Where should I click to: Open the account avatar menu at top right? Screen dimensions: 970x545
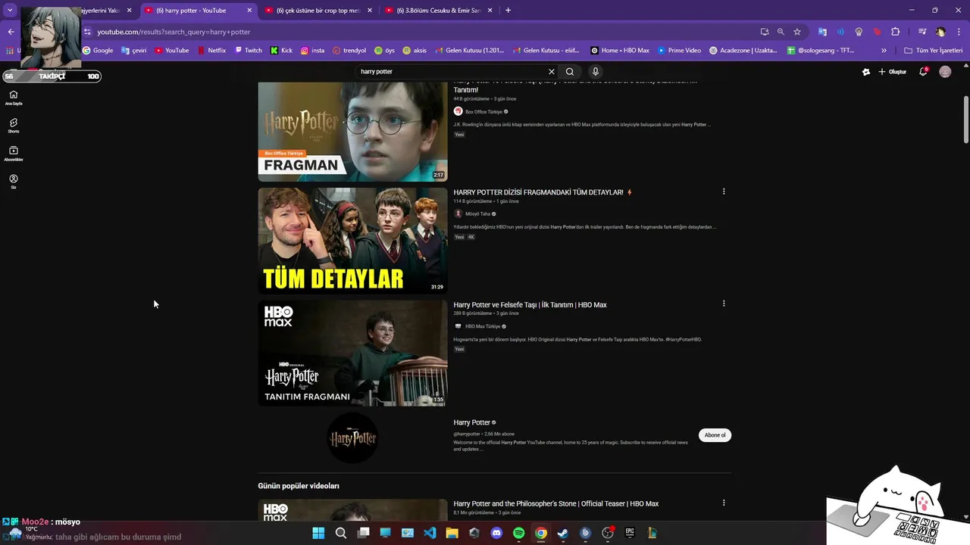point(945,71)
